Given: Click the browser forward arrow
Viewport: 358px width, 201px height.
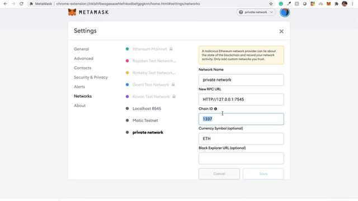Looking at the screenshot, I should (13, 4).
